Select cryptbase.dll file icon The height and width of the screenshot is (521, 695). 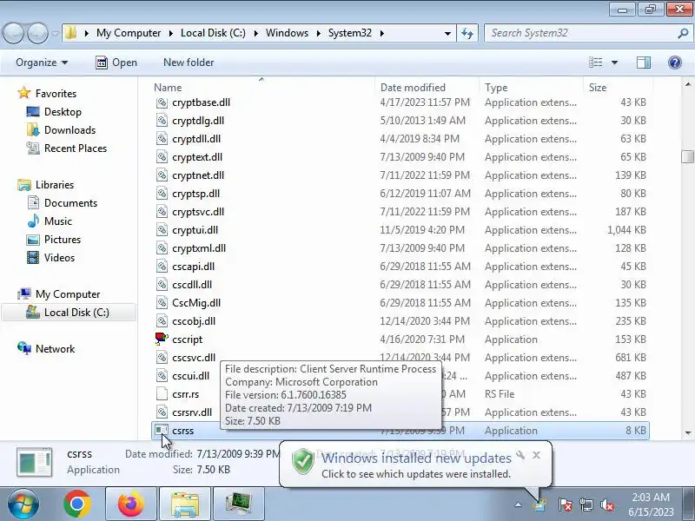[162, 102]
